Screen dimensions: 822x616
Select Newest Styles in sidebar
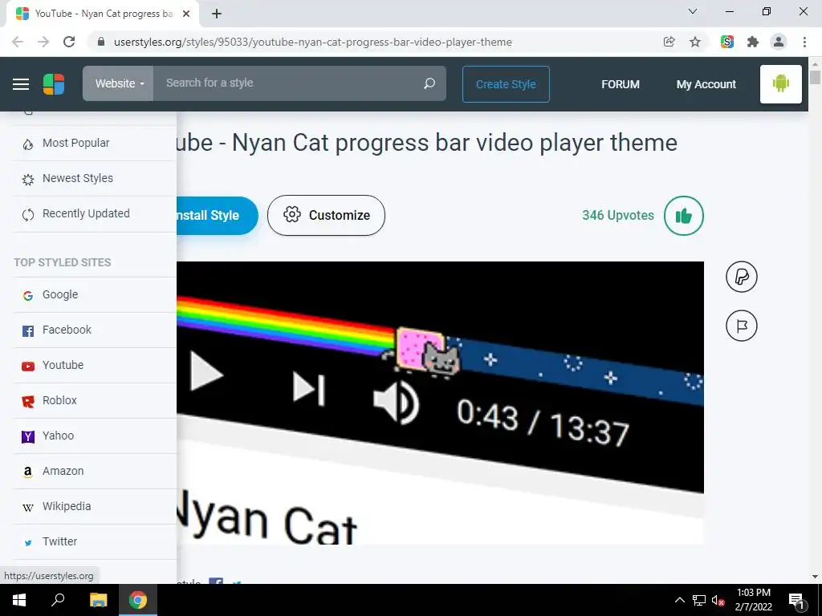click(x=95, y=179)
